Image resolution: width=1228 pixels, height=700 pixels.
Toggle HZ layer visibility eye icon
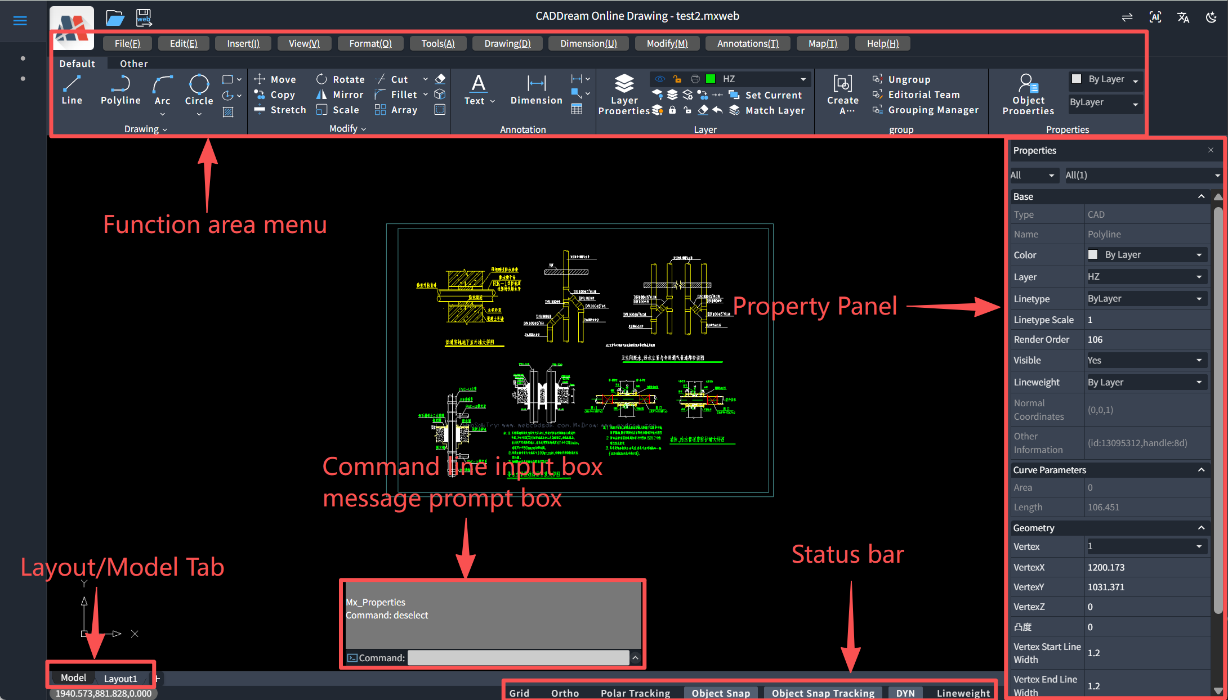660,79
